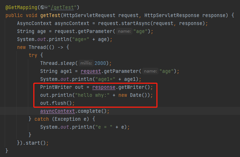Viewport: 240px width, 157px height.
Task: Click the .start() call
Action: coord(34,143)
